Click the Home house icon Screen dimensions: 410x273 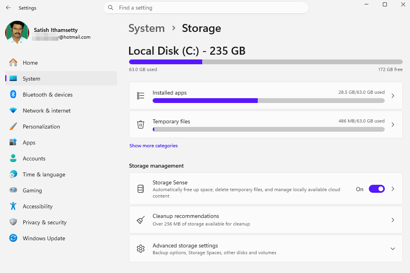click(x=13, y=62)
